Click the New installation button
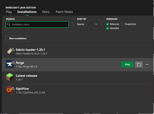Viewport: 154px width, 114px height. 18,38
